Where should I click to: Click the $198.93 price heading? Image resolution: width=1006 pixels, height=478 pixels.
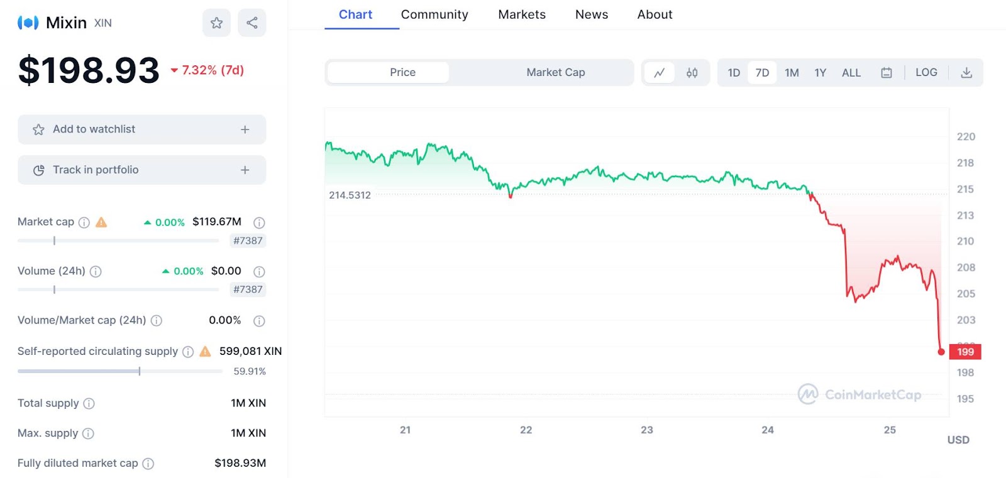(89, 70)
